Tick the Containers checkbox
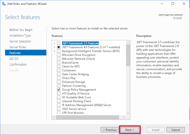This screenshot has height=135, width=190. click(x=59, y=70)
